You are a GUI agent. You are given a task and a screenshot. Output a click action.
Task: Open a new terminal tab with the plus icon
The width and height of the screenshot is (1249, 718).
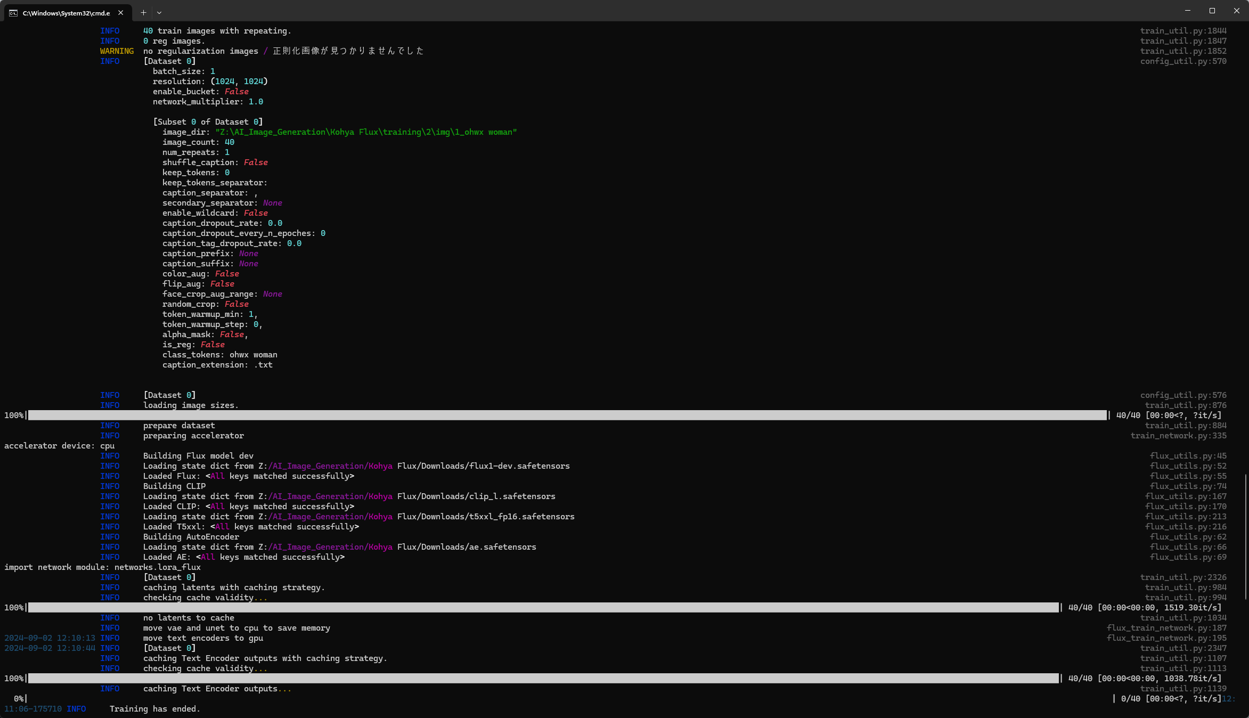[143, 12]
